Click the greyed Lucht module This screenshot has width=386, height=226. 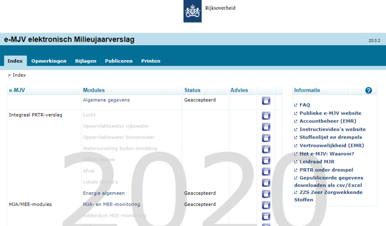[x=89, y=115]
